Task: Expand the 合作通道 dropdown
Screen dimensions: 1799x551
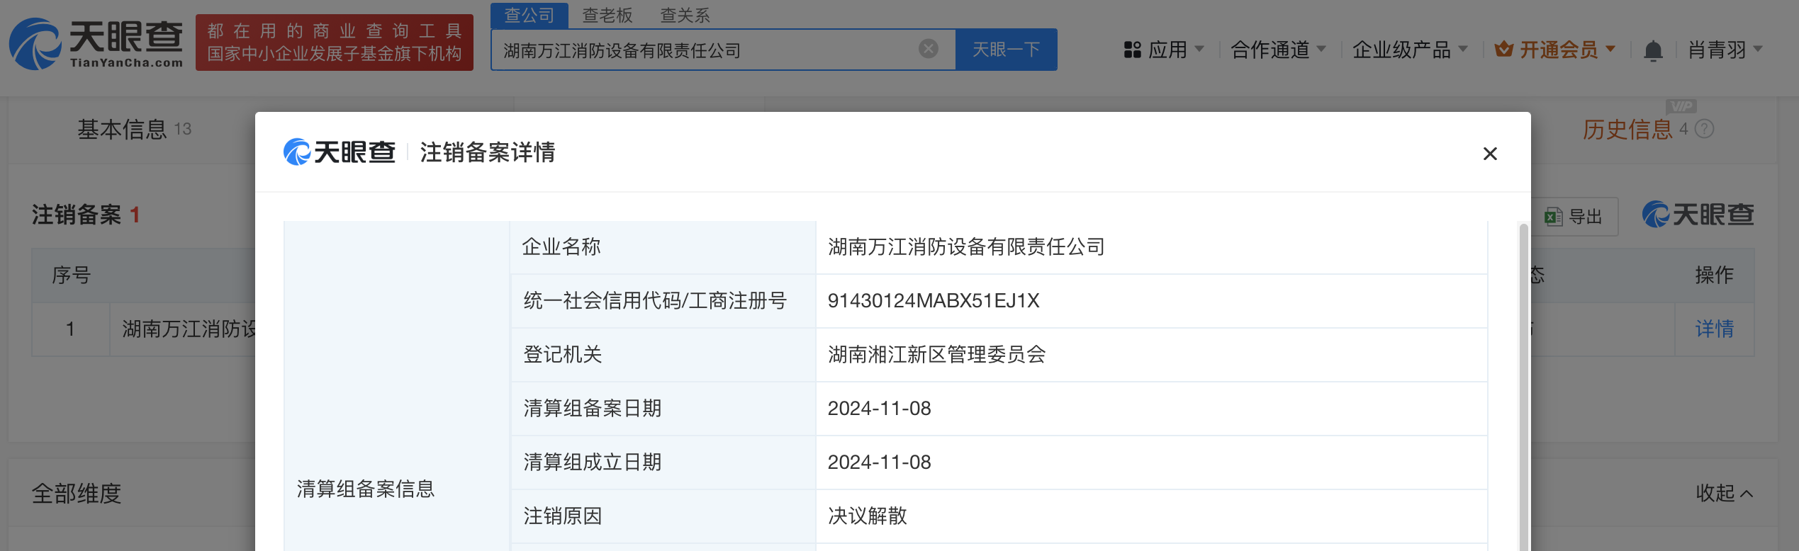Action: pos(1278,50)
